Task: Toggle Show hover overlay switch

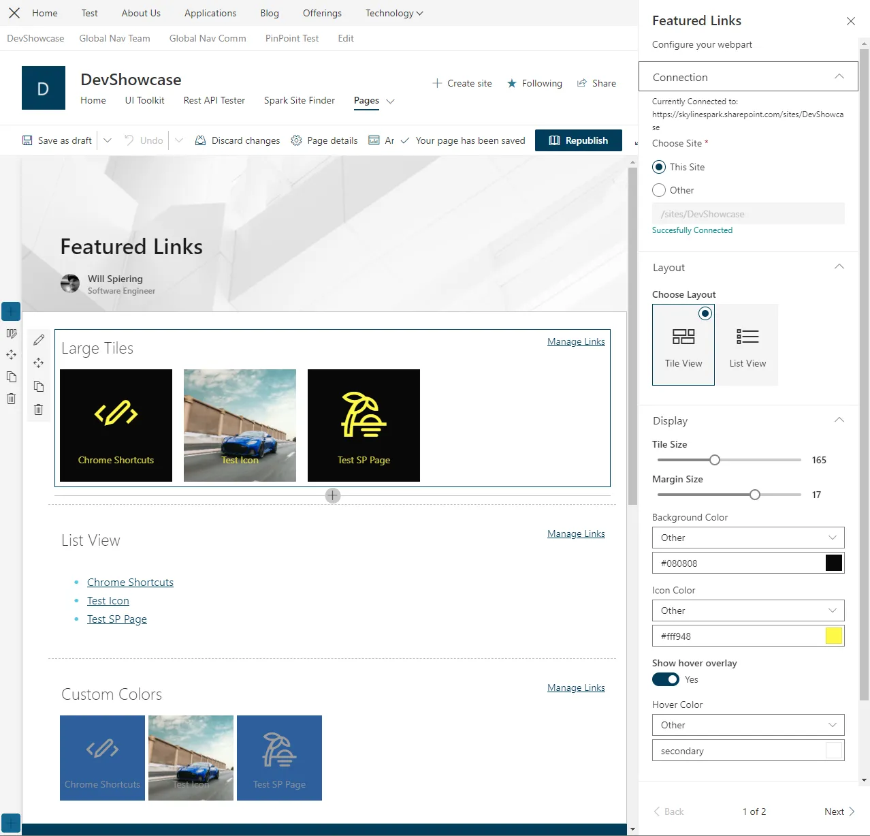Action: (666, 679)
